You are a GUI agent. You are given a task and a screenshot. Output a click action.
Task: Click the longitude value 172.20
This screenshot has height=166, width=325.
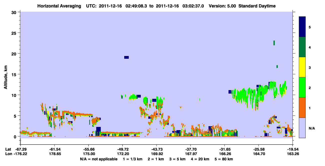pyautogui.click(x=122, y=154)
